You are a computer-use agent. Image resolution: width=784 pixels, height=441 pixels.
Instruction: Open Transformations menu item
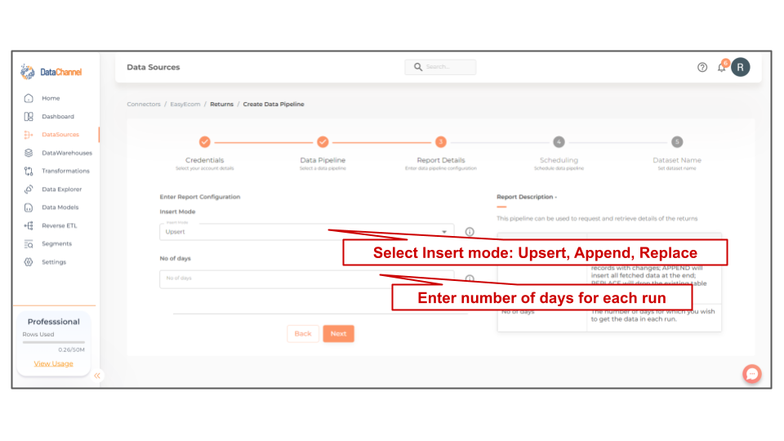coord(65,171)
